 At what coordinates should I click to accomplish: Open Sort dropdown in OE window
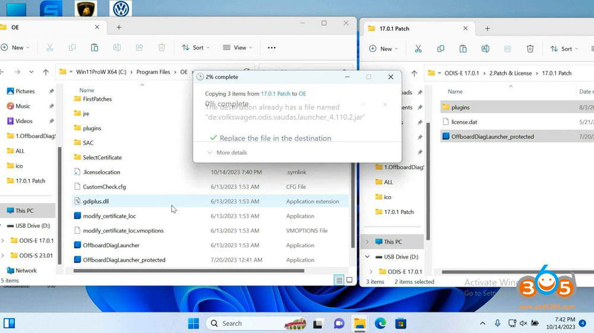click(x=195, y=48)
